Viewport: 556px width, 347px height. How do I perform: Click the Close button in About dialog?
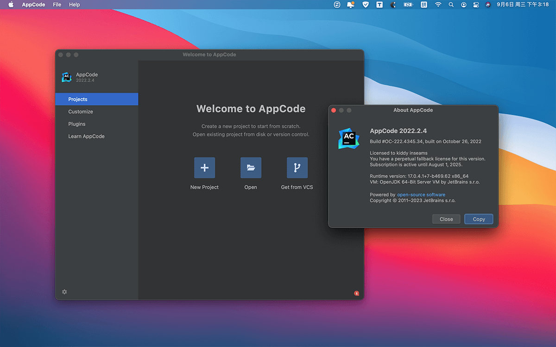[446, 219]
